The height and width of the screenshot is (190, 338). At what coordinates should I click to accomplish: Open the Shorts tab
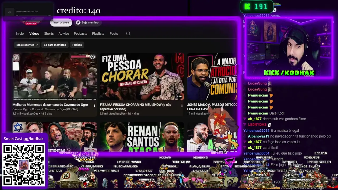click(x=49, y=34)
